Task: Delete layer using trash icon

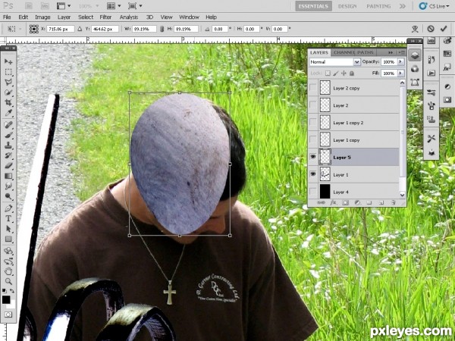Action: 393,202
